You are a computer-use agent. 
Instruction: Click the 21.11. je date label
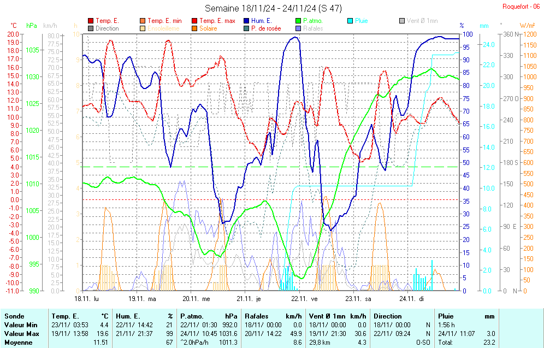pyautogui.click(x=249, y=299)
